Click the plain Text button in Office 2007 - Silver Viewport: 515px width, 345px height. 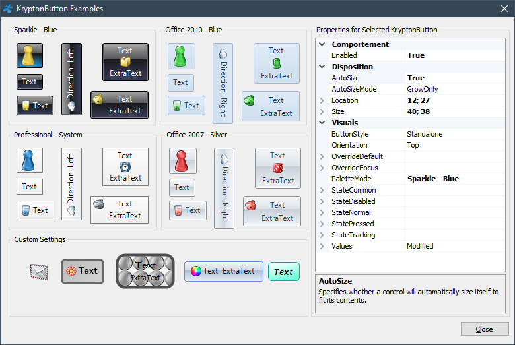click(182, 187)
